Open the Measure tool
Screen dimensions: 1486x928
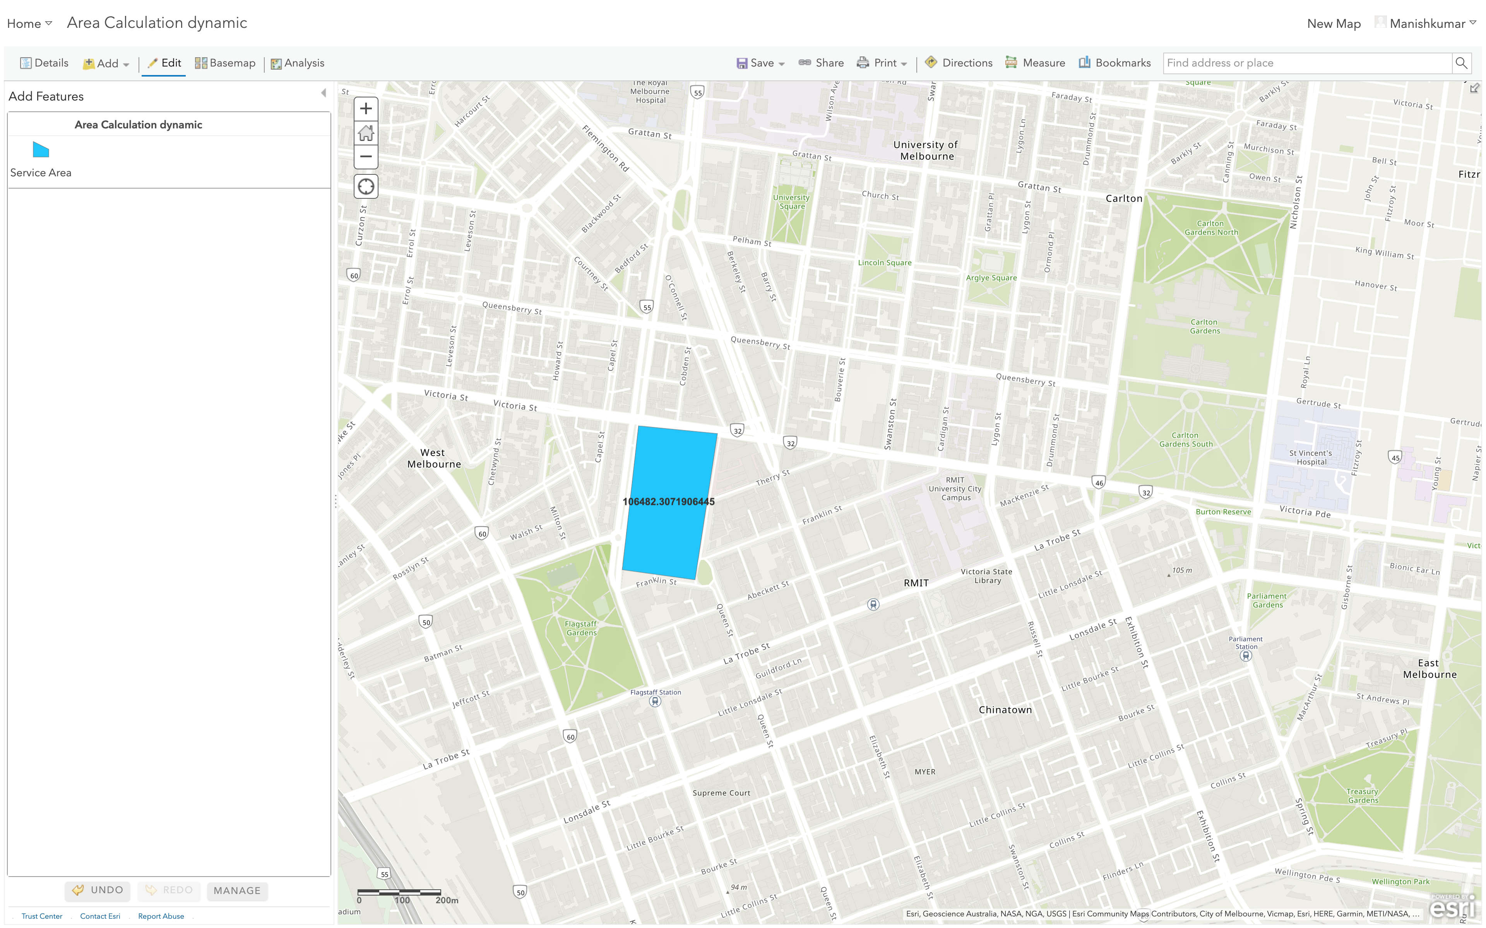tap(1035, 63)
